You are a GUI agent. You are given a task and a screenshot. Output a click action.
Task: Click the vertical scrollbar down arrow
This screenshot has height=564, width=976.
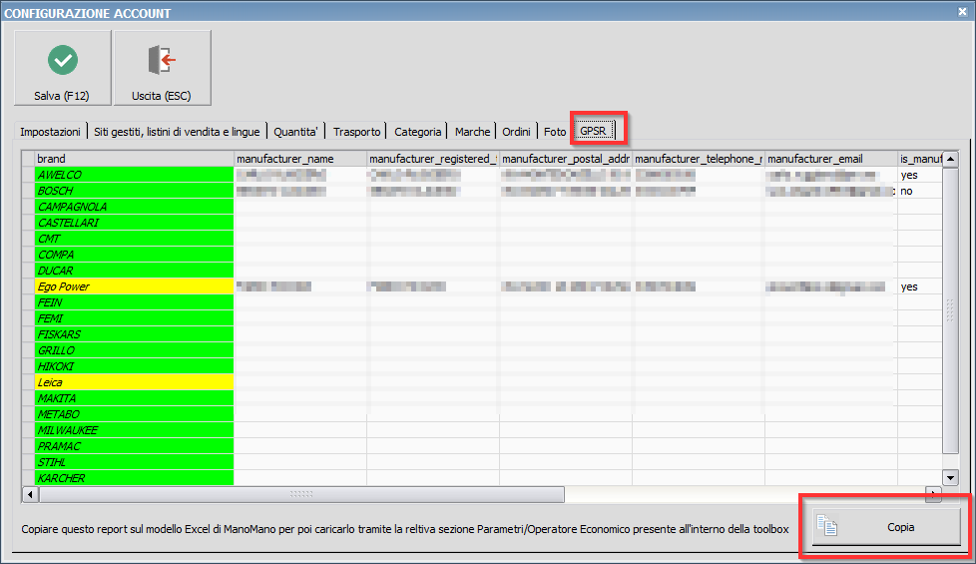click(x=950, y=478)
